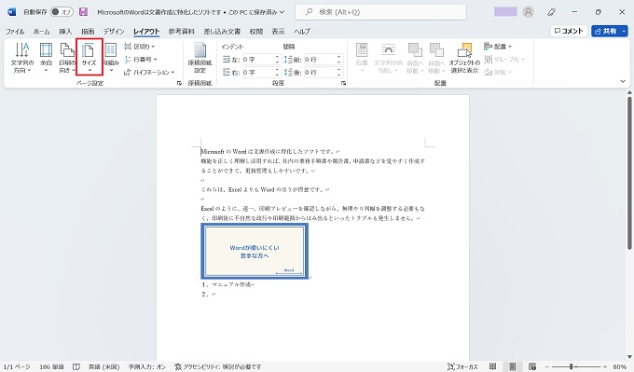This screenshot has height=372, width=634.
Task: Open the 描画 tab
Action: coord(88,31)
